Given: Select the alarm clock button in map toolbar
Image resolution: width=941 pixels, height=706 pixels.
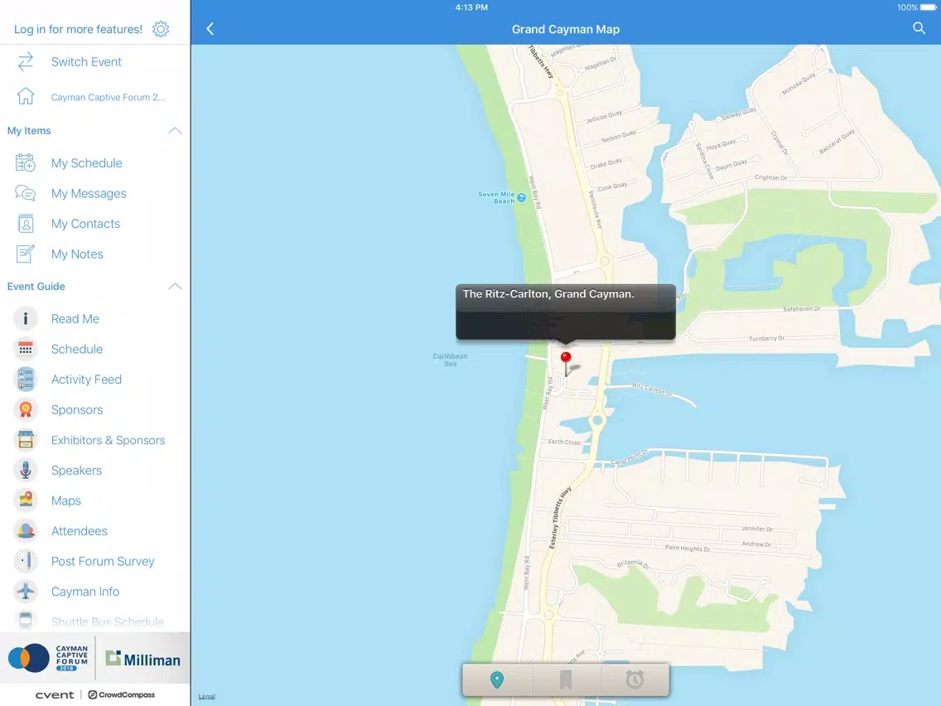Looking at the screenshot, I should coord(635,679).
